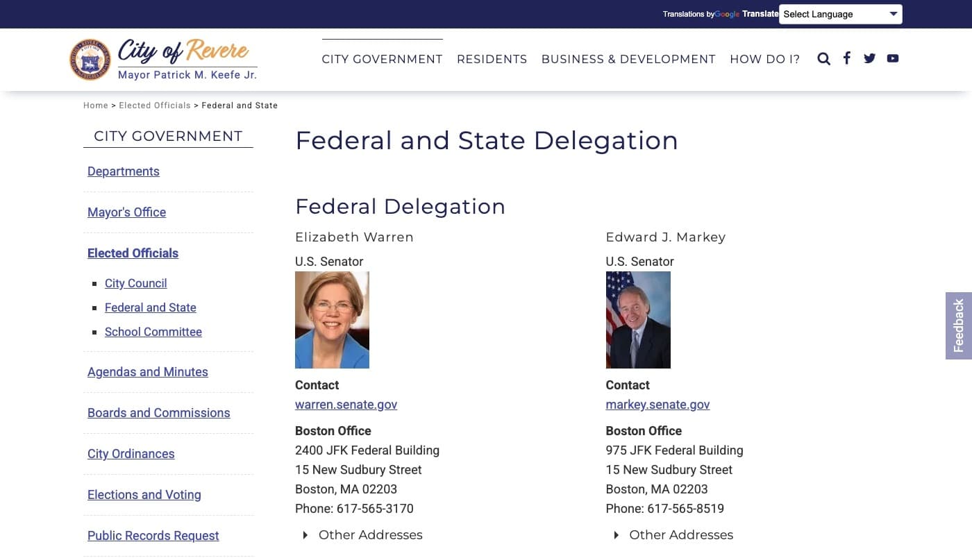The height and width of the screenshot is (558, 972).
Task: Click Elizabeth Warren's portrait photo
Action: [332, 320]
